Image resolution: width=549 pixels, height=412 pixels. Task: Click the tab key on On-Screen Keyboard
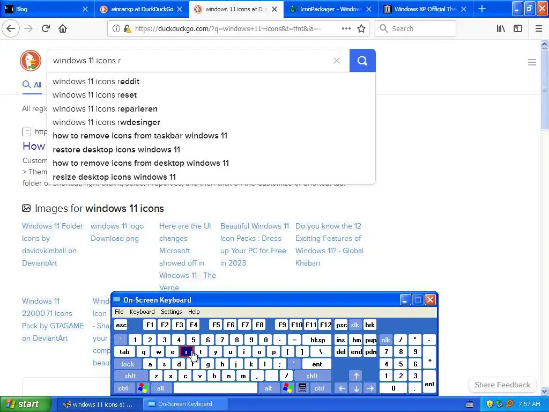click(x=124, y=352)
